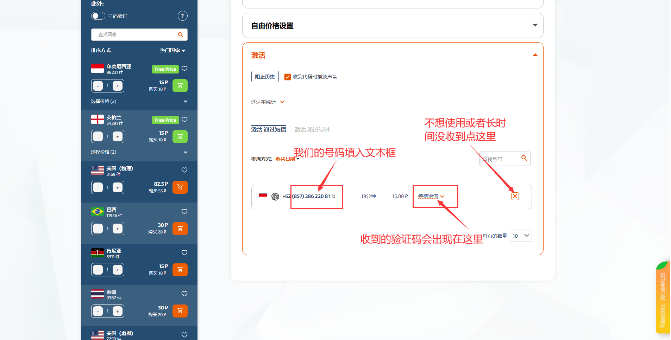The image size is (671, 340).
Task: Decrease quantity for 巴西
Action: tap(98, 229)
